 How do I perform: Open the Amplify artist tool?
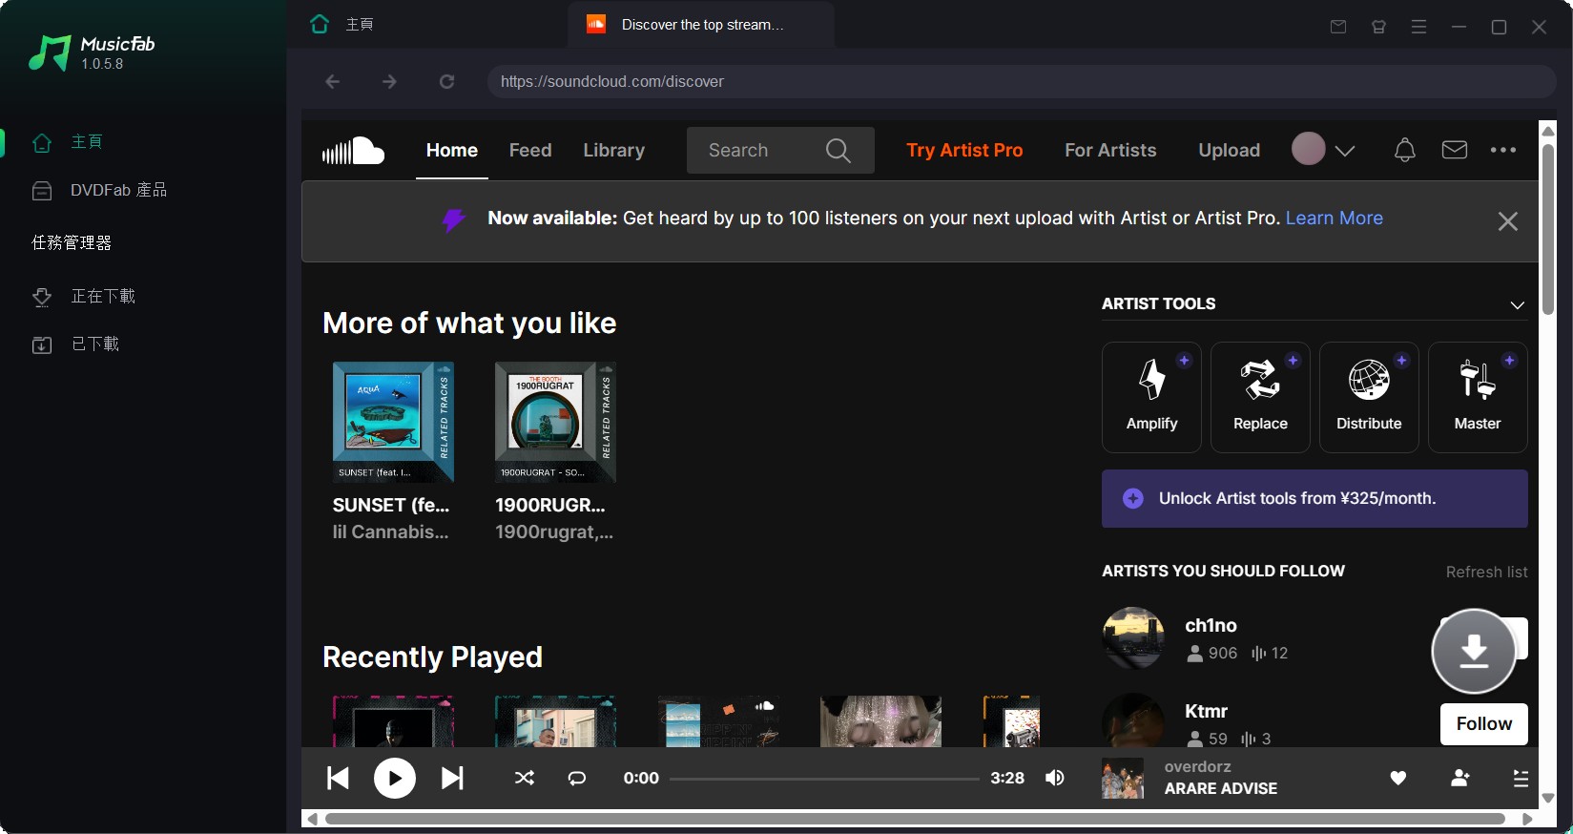[1151, 397]
